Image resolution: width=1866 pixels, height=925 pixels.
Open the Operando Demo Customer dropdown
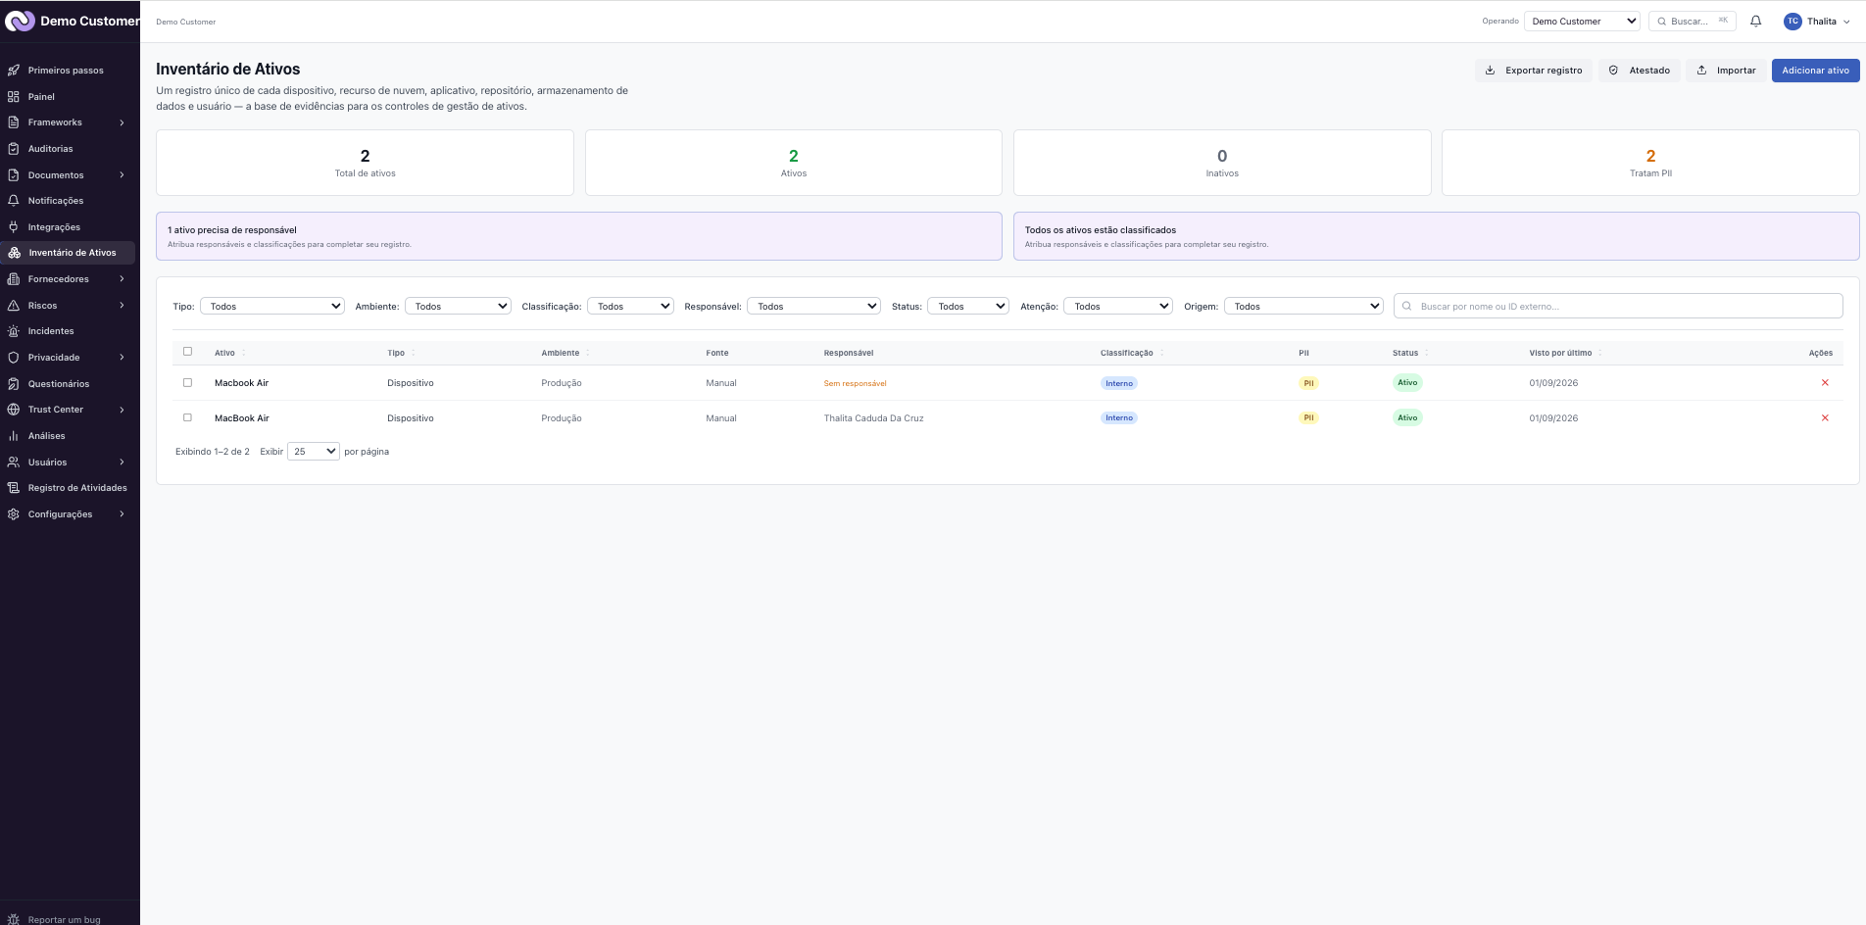(x=1582, y=21)
